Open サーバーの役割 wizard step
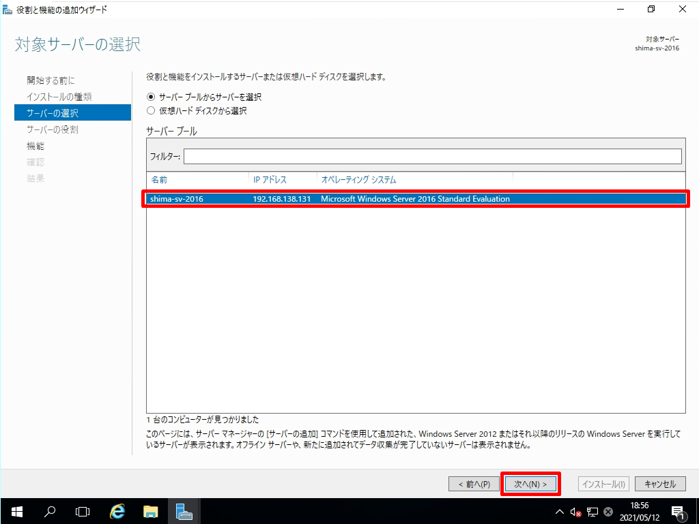The width and height of the screenshot is (699, 524). click(x=53, y=129)
